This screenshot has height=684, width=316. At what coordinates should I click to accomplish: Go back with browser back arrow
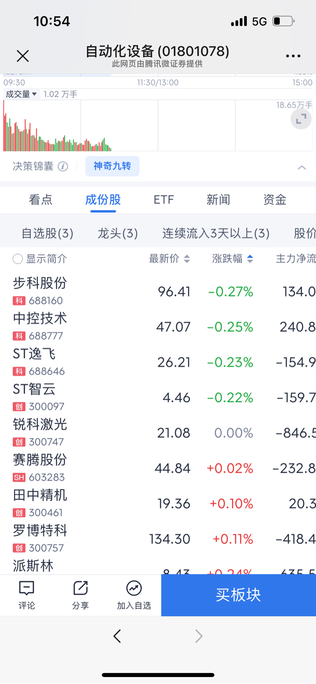(117, 636)
